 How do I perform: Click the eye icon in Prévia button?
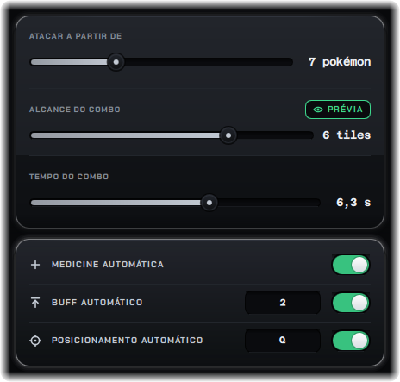pos(318,110)
